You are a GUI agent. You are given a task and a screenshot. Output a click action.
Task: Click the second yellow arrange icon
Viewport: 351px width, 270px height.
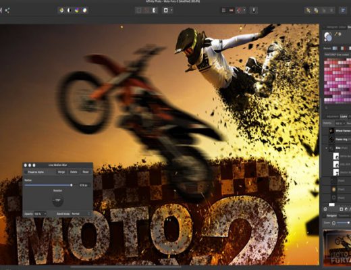(316, 10)
